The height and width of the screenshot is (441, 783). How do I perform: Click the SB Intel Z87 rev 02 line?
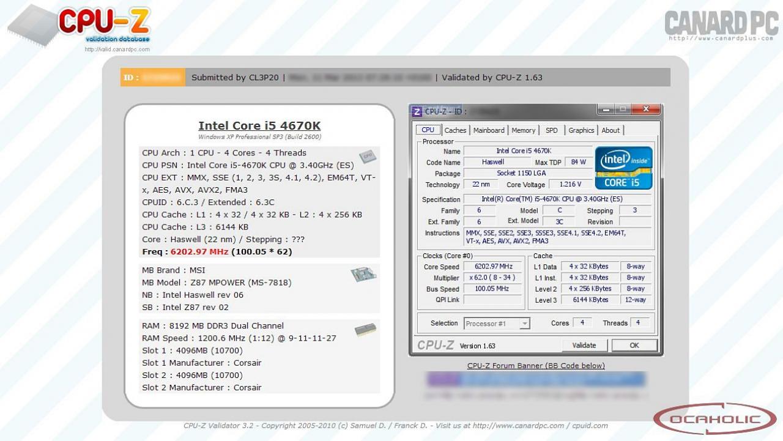pos(185,308)
